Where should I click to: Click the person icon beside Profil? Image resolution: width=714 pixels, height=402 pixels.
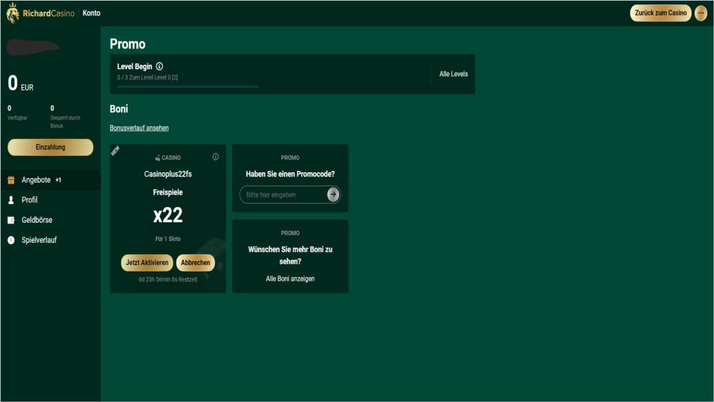[x=11, y=200]
